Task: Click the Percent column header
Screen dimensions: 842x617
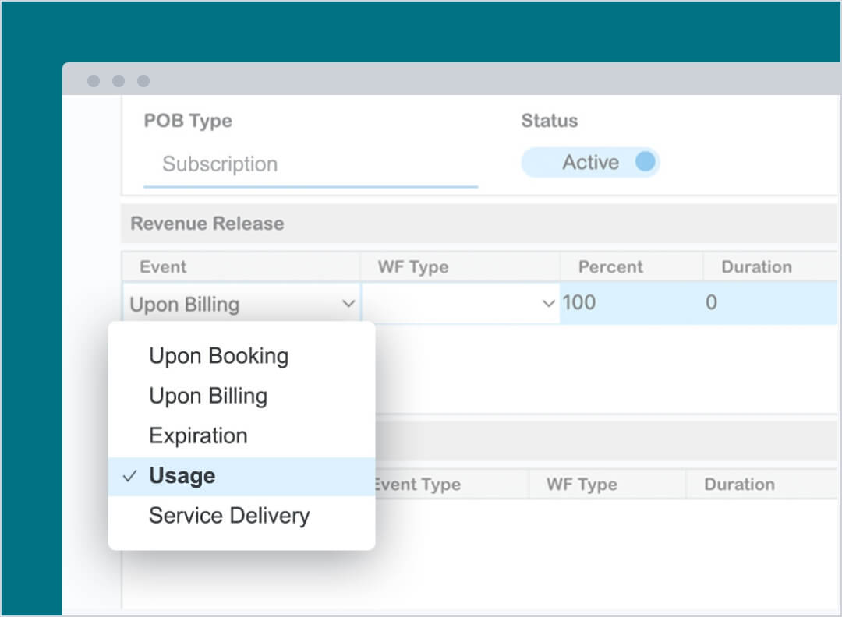Action: pos(610,266)
